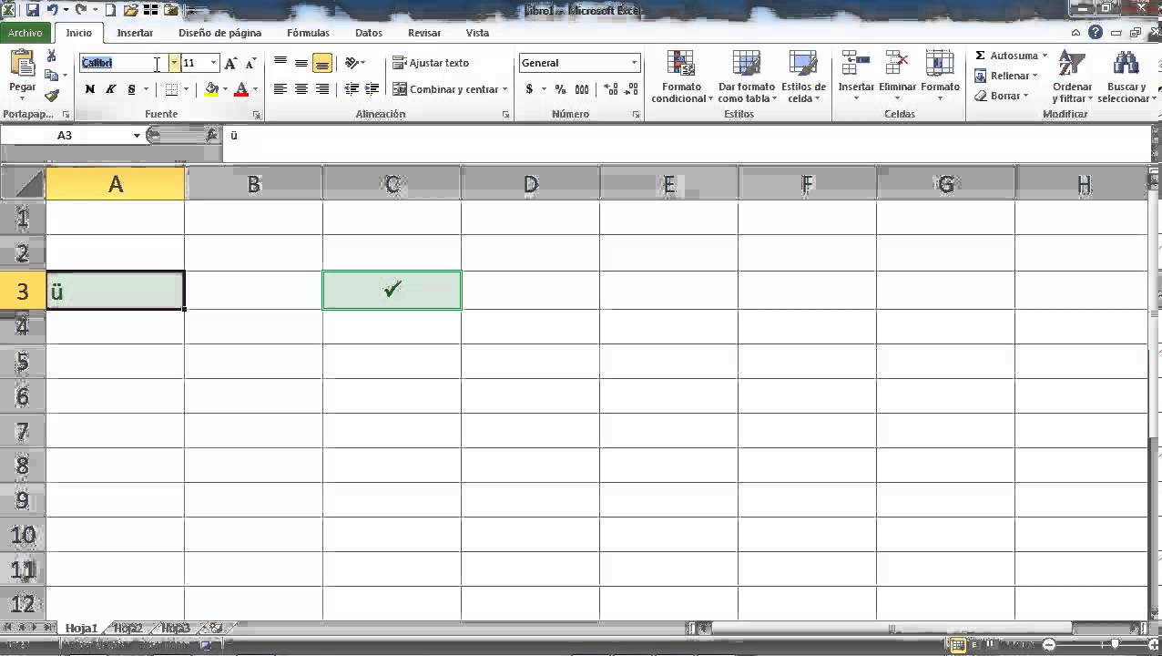Decrease font size with the small A
The image size is (1162, 656).
coord(250,63)
